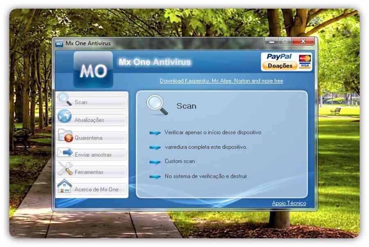Click the large MO logo in the header
Viewport: 369px width, 247px height.
93,70
